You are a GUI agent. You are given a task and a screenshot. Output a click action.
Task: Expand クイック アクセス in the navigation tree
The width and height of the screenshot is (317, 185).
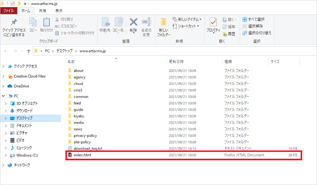[x=3, y=66]
